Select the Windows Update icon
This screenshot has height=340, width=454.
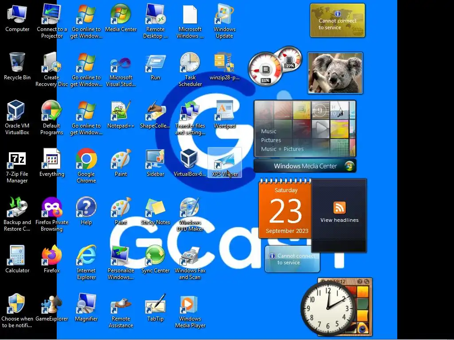point(224,21)
